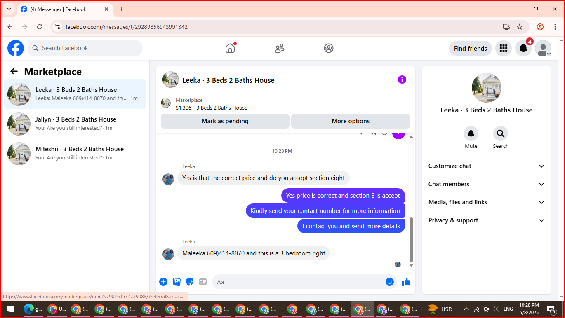Open the volume control in system tray
Viewport: 565px width, 318px height.
(x=496, y=309)
